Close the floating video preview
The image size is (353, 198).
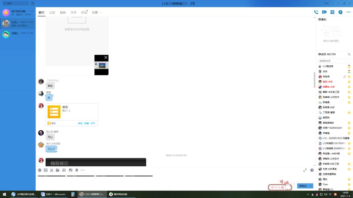pos(106,57)
